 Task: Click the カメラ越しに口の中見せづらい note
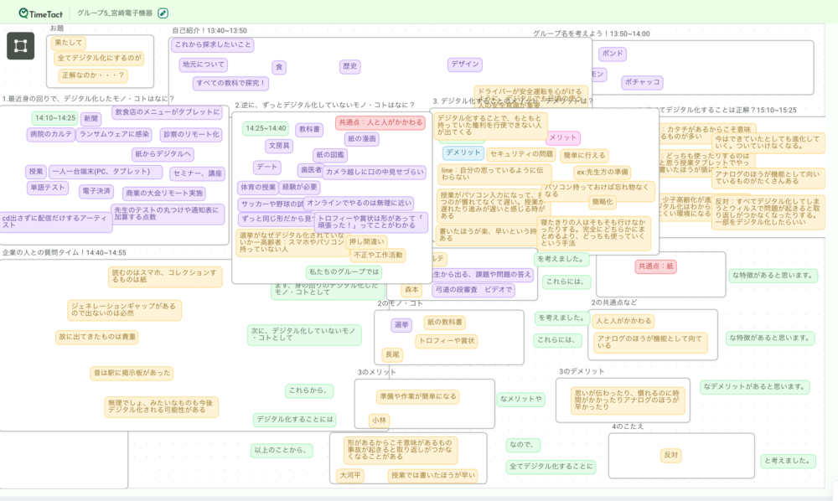coord(374,172)
